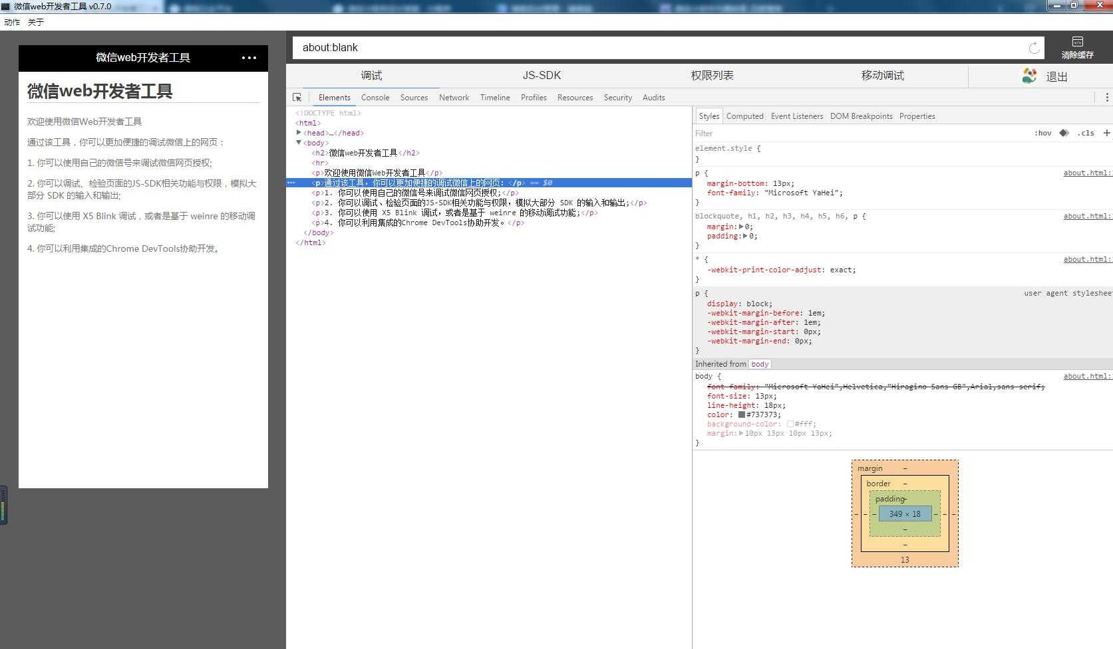Toggle the element state diamond icon
This screenshot has width=1113, height=649.
tap(1064, 133)
